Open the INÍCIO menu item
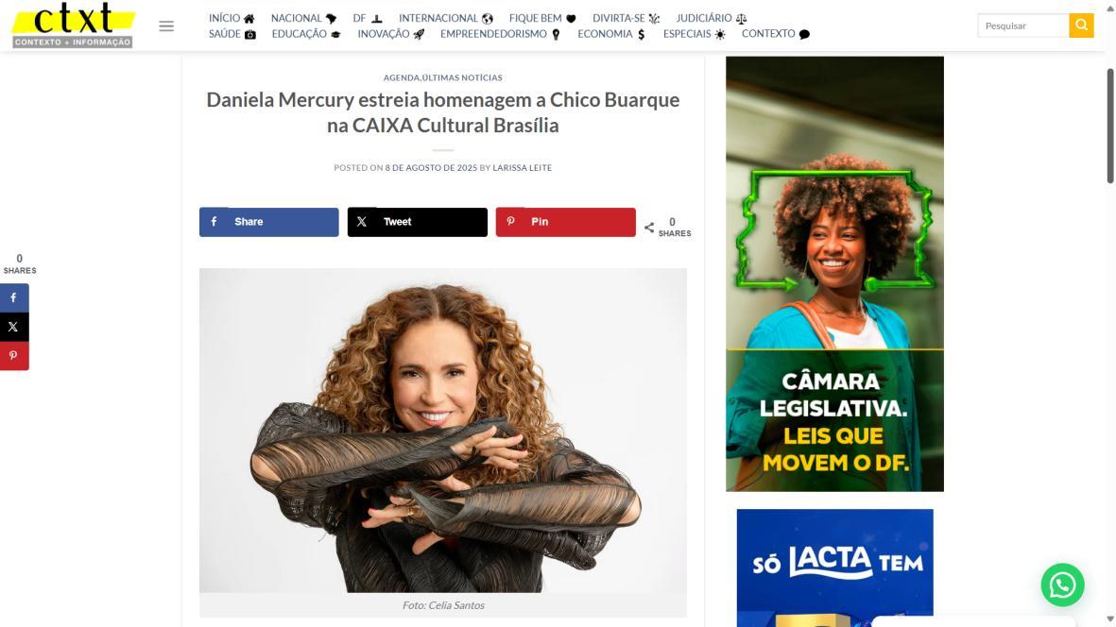The width and height of the screenshot is (1116, 627). tap(232, 19)
